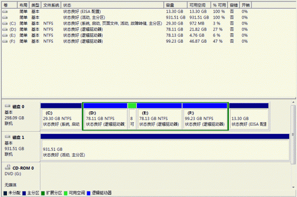
Task: Click the CD-ROM 0 drive icon
Action: click(x=7, y=167)
